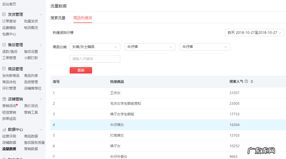
Task: Open 店铺数据 in the sidebar
Action: pos(9,142)
